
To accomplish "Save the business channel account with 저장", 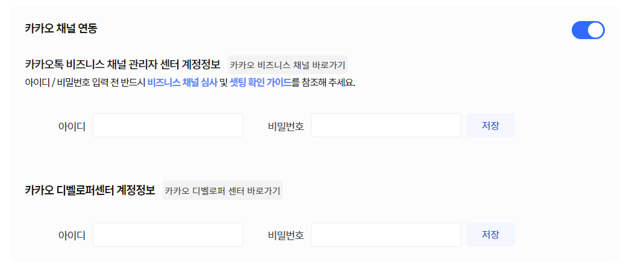I will coord(490,125).
